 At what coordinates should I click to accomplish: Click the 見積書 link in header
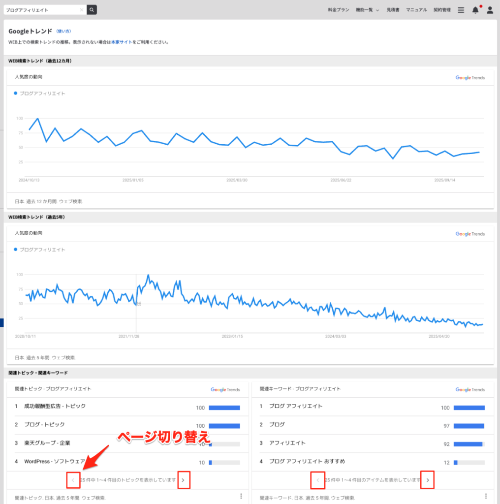393,10
